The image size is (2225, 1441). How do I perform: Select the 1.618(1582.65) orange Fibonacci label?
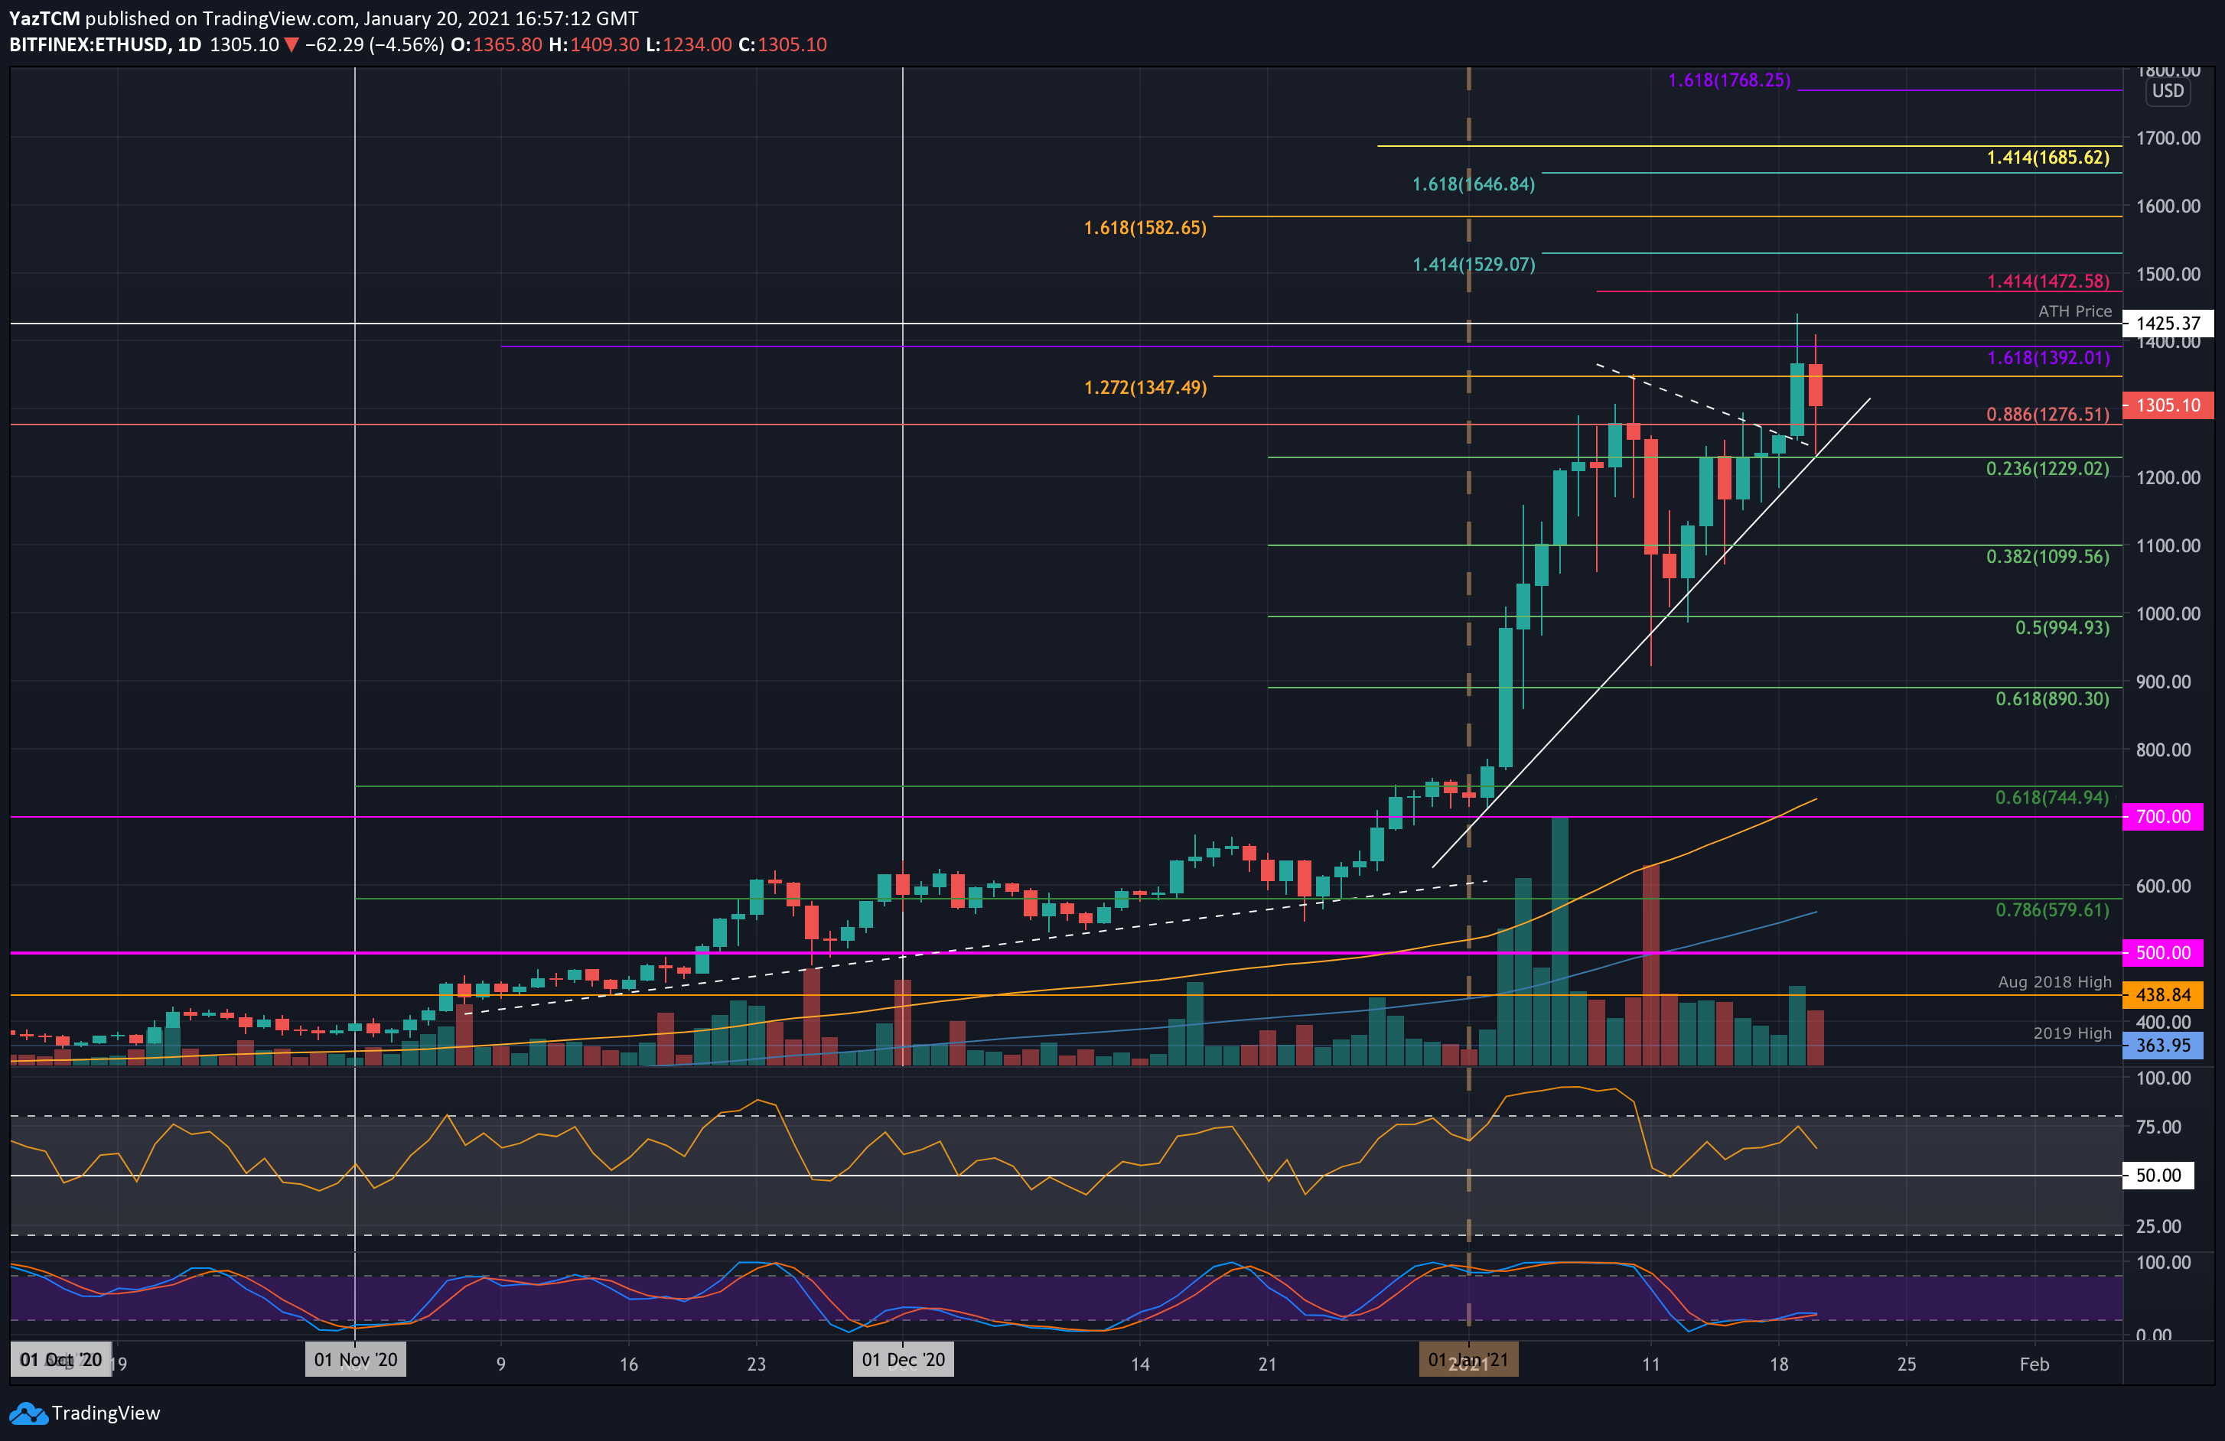[x=1145, y=228]
